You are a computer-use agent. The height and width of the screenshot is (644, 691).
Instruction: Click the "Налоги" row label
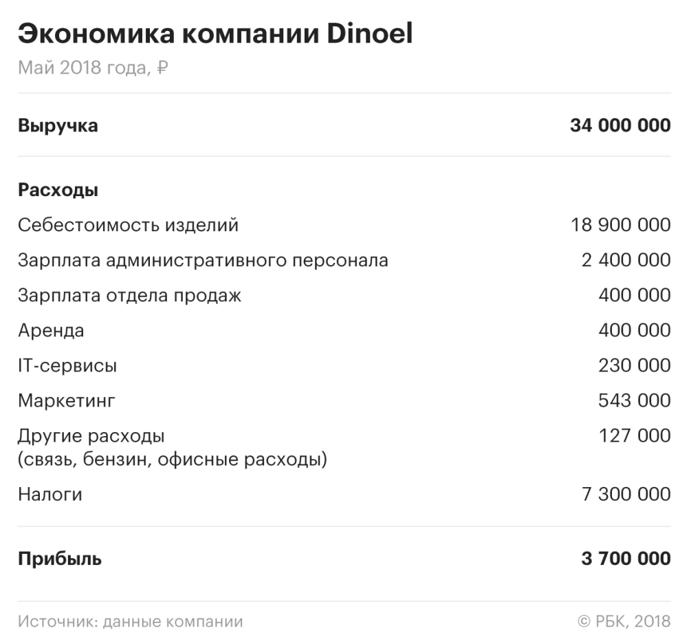50,494
